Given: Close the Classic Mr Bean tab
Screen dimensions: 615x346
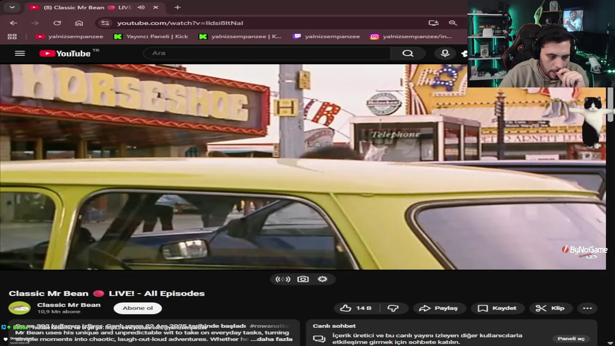Looking at the screenshot, I should point(155,7).
